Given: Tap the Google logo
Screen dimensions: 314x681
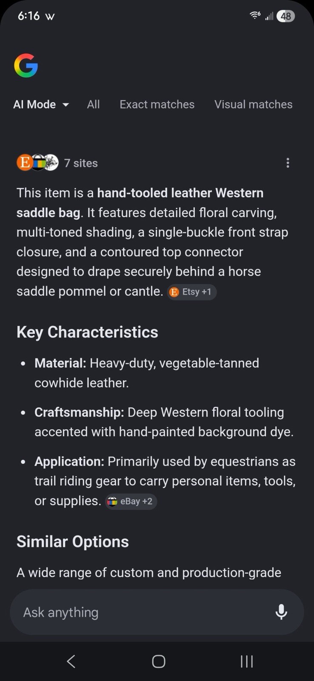Looking at the screenshot, I should click(x=26, y=66).
